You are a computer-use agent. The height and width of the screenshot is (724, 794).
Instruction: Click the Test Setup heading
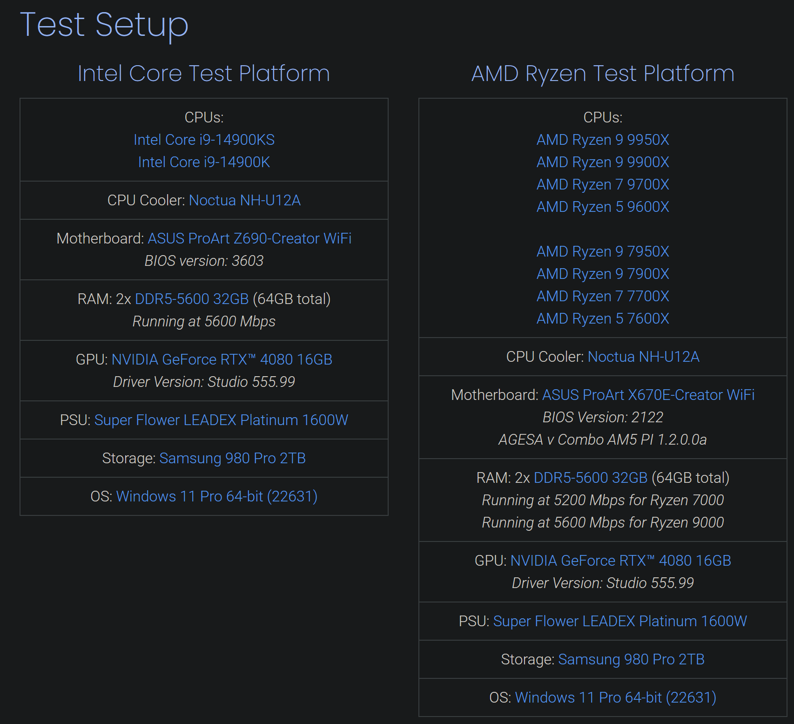coord(104,25)
